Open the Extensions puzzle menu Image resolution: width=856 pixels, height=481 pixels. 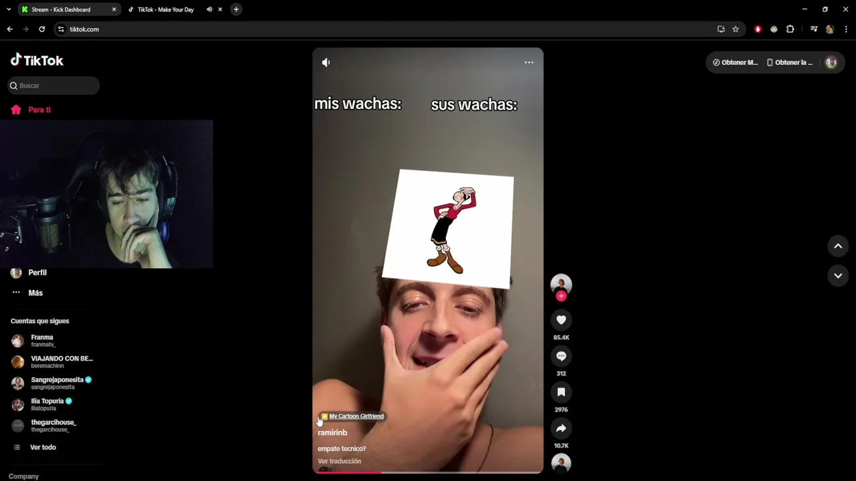(790, 29)
